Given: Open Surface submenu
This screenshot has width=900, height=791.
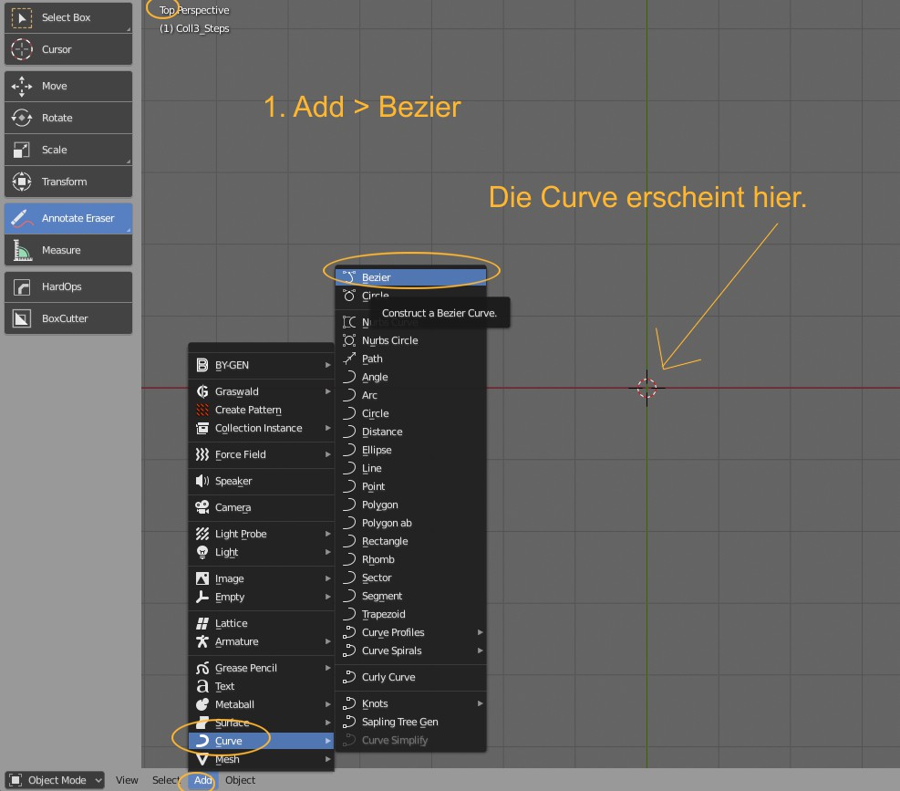Looking at the screenshot, I should tap(261, 723).
